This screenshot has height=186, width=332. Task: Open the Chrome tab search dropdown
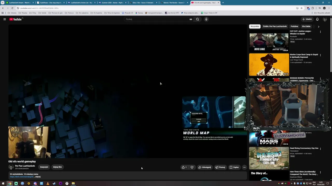[3, 3]
